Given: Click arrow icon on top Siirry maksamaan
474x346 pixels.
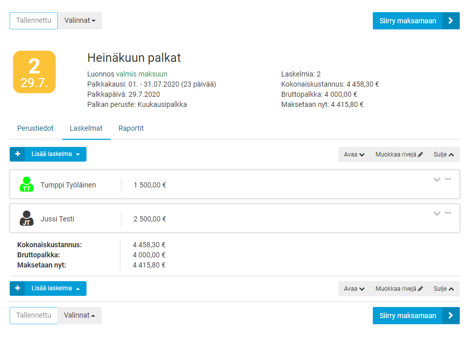Looking at the screenshot, I should (x=450, y=21).
